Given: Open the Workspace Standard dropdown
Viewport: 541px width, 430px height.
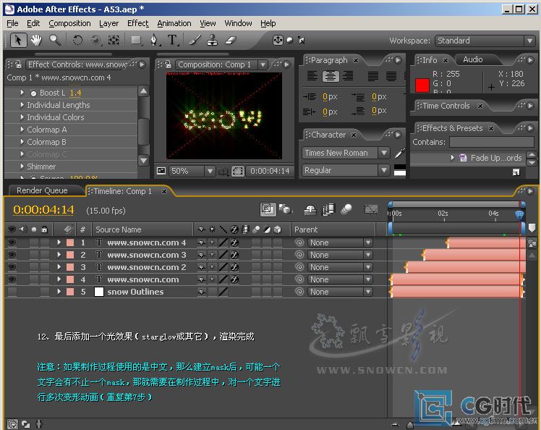Looking at the screenshot, I should [485, 41].
